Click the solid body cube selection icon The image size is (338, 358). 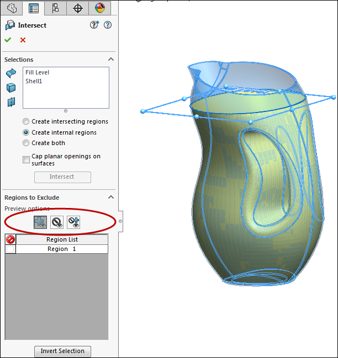click(11, 88)
